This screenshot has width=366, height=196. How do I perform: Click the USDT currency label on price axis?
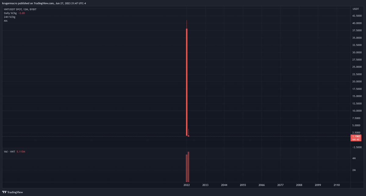pyautogui.click(x=356, y=9)
